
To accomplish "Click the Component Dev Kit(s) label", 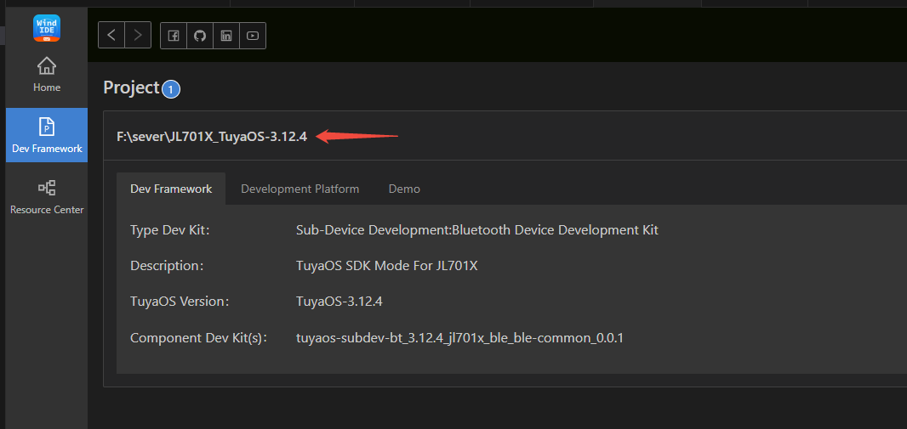I will [x=198, y=338].
